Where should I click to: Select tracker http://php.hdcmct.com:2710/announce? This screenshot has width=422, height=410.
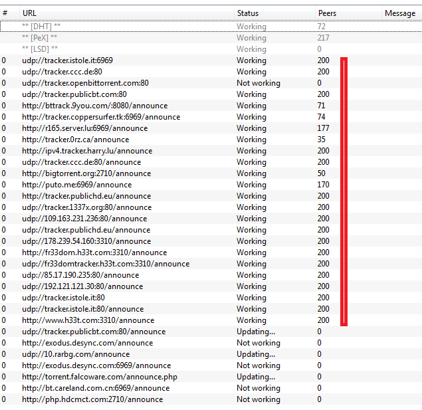[x=211, y=399]
